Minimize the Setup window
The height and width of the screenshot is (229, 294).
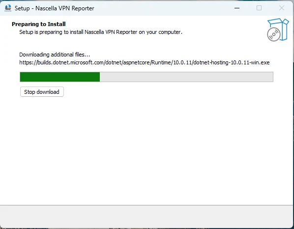click(x=237, y=8)
